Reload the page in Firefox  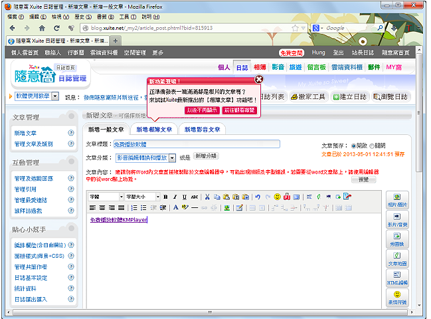click(x=56, y=28)
